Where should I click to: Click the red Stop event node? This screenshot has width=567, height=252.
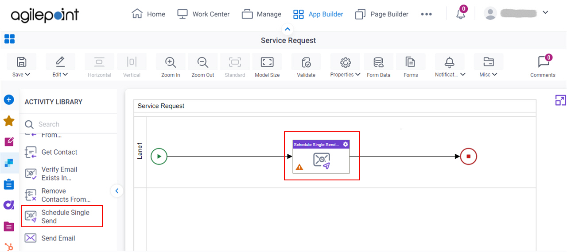point(468,156)
